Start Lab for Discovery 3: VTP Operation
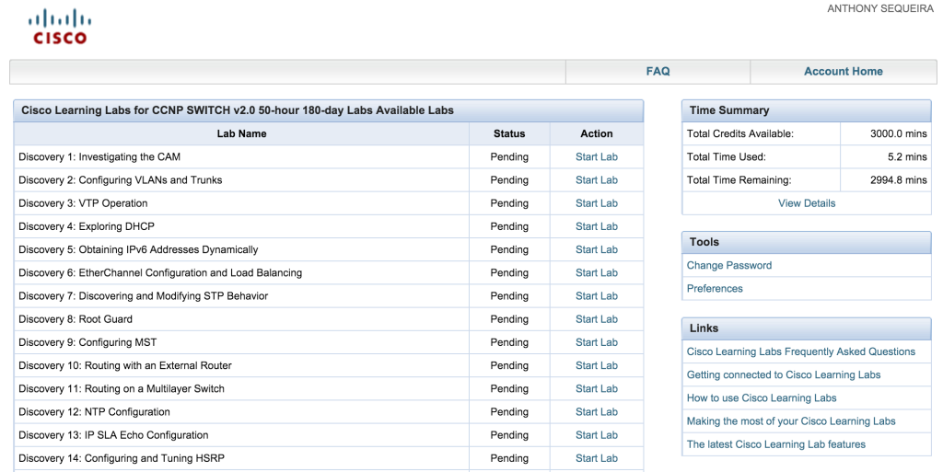Screen dimensions: 943x472 (x=596, y=203)
